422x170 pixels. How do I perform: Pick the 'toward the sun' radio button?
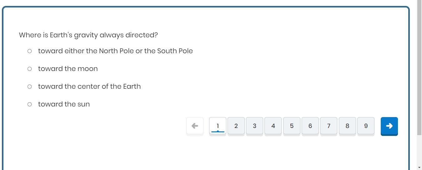tap(29, 104)
